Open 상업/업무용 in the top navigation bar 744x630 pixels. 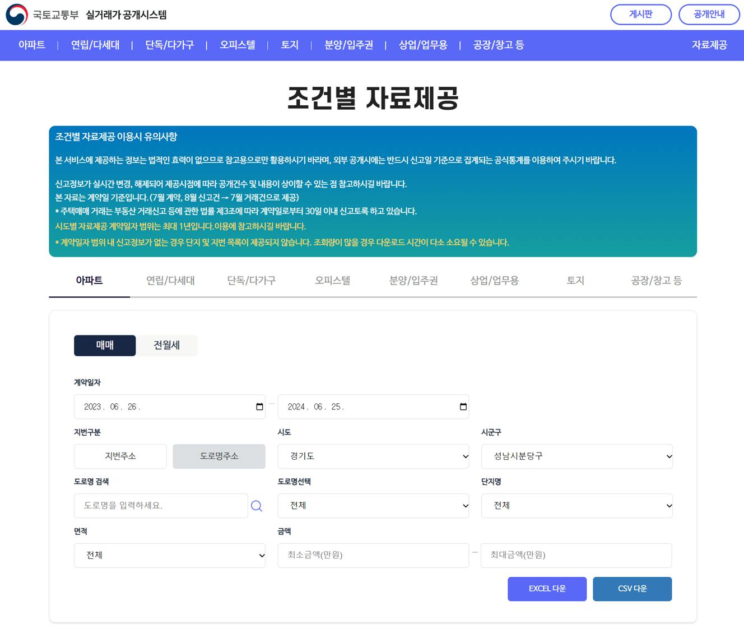(x=423, y=45)
